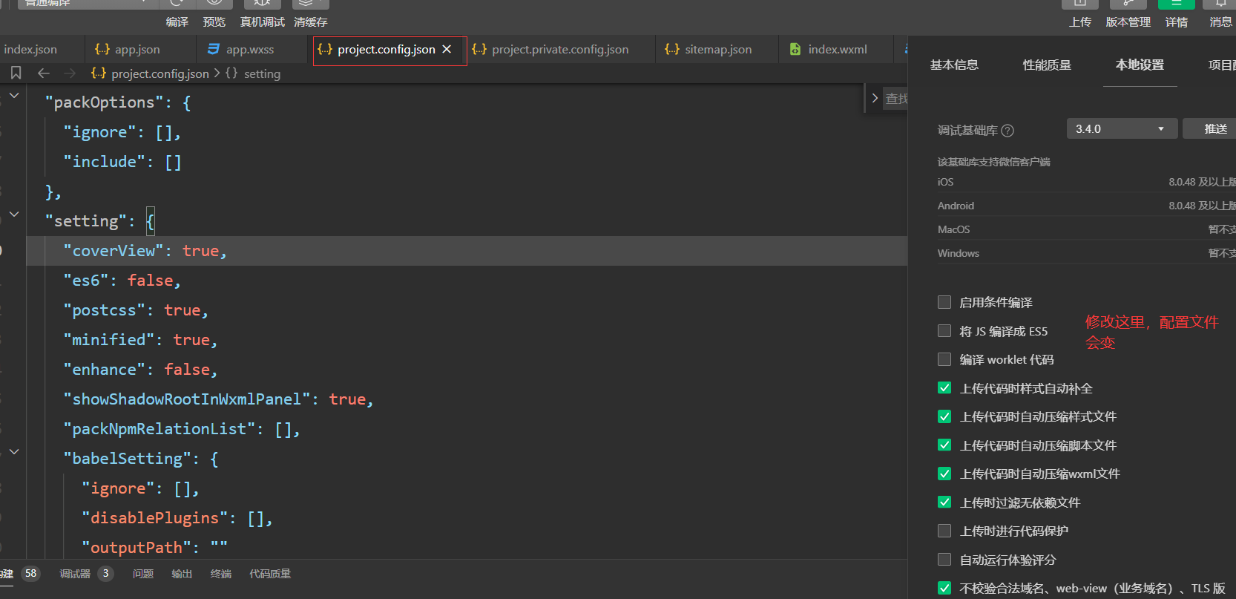Click the setting breadcrumb segment

262,73
